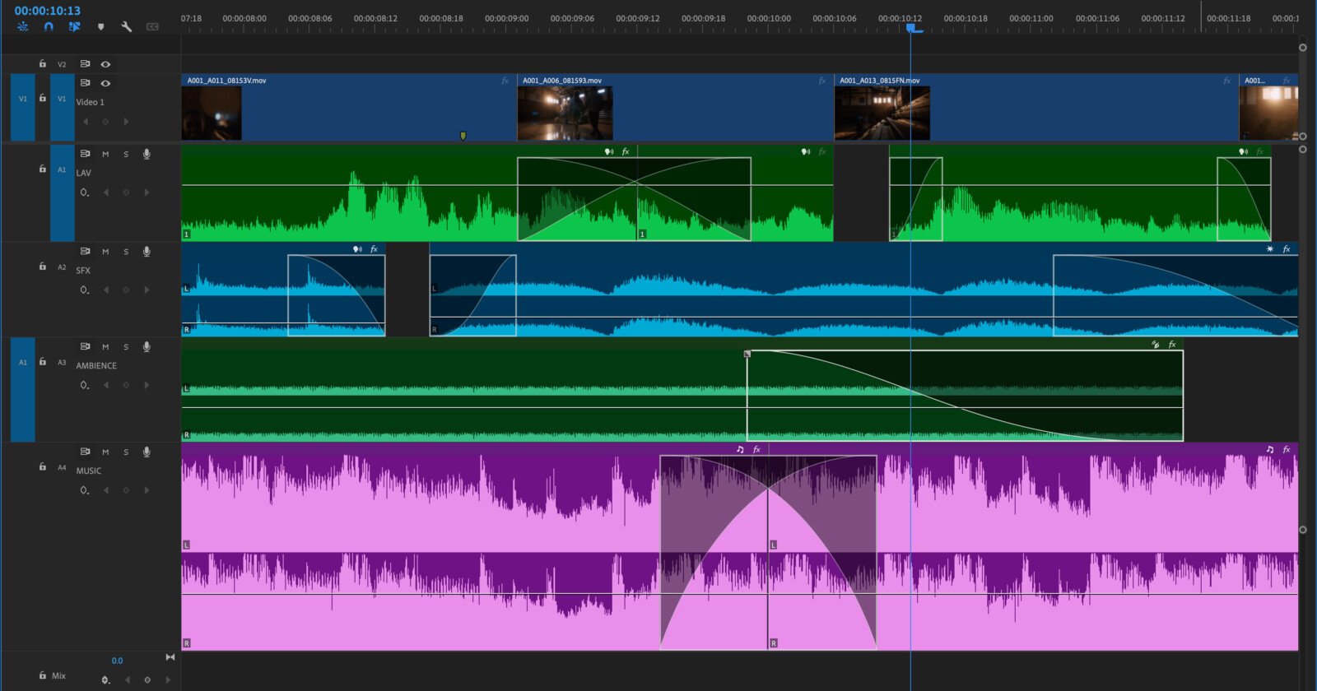
Task: Open Timeline display settings wrench
Action: click(x=126, y=26)
